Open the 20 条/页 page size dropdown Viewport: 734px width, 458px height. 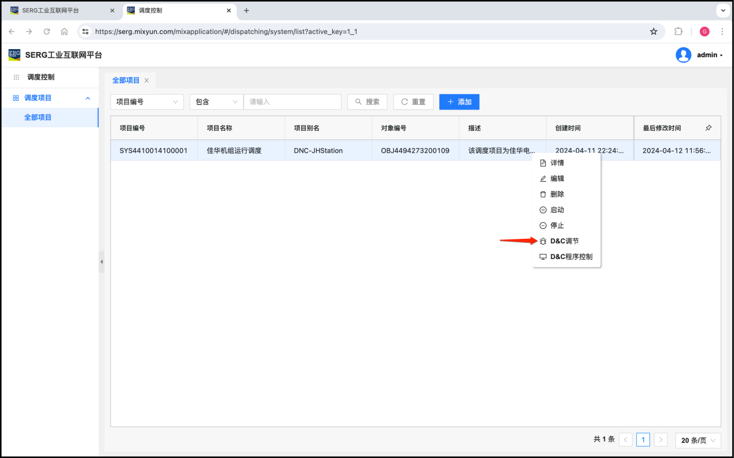698,440
